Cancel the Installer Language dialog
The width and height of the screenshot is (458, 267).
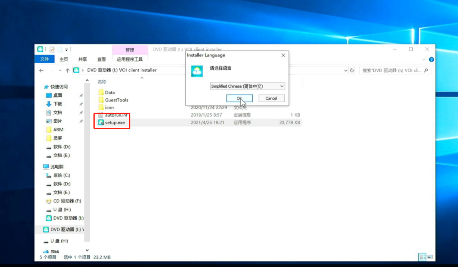[271, 98]
